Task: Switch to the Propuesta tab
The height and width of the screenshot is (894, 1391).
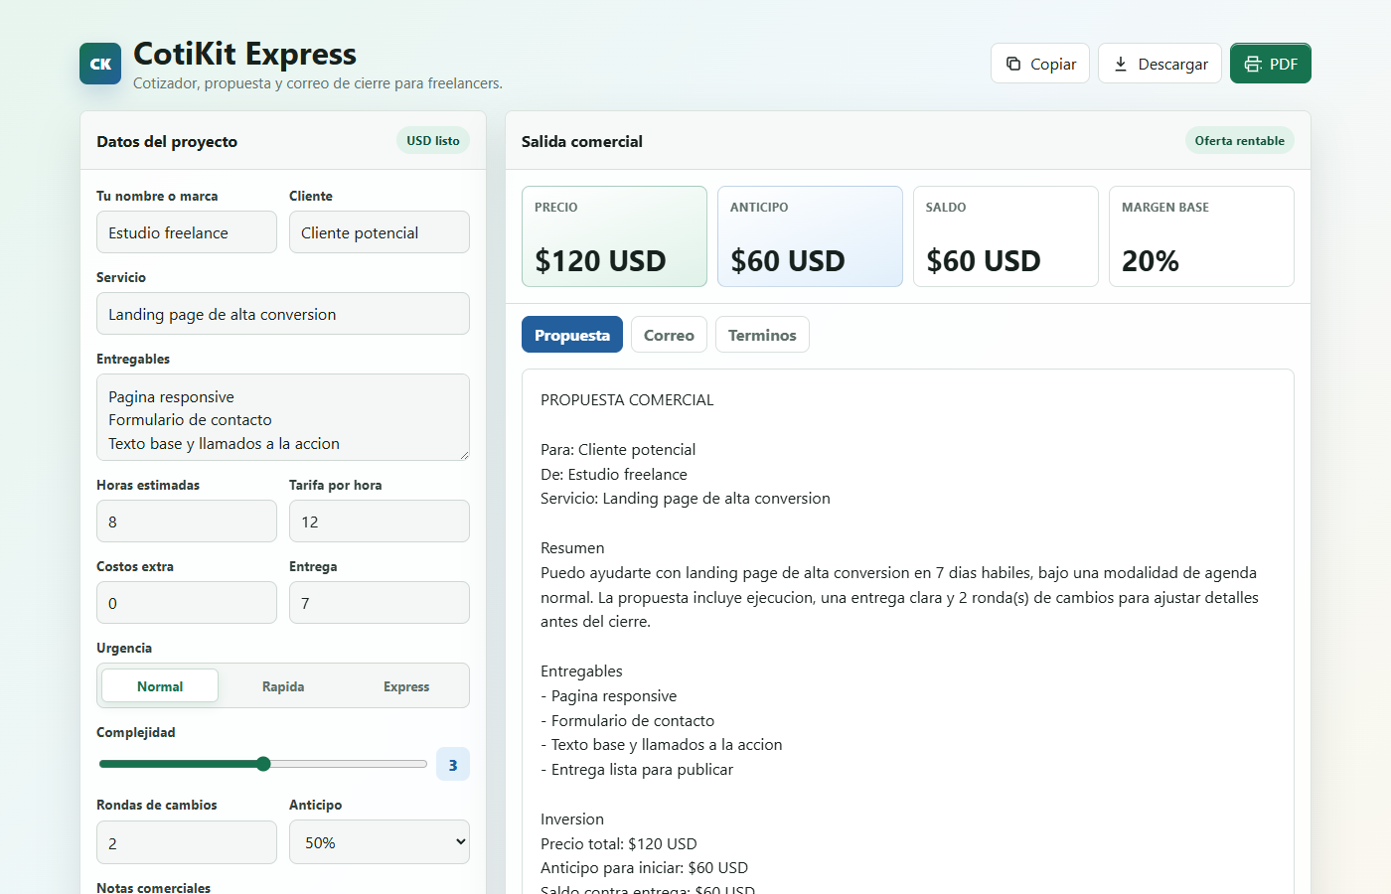Action: coord(572,335)
